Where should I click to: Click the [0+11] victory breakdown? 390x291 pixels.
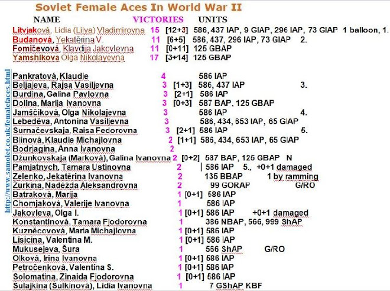tap(177, 48)
